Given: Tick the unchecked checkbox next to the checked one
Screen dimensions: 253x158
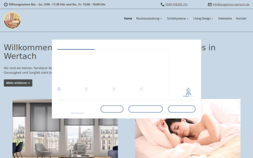Looking at the screenshot, I should point(86,89).
